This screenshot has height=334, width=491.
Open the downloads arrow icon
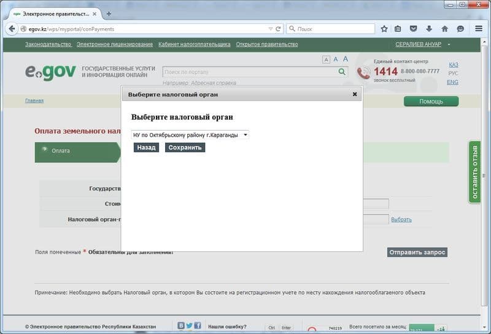point(429,29)
